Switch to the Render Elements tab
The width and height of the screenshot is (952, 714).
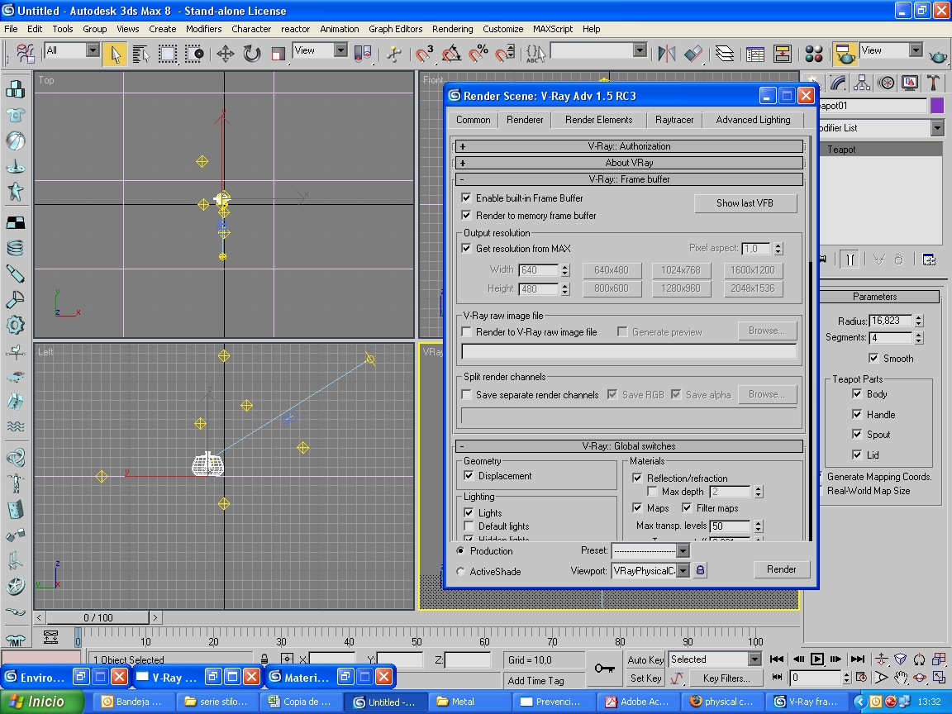(598, 120)
